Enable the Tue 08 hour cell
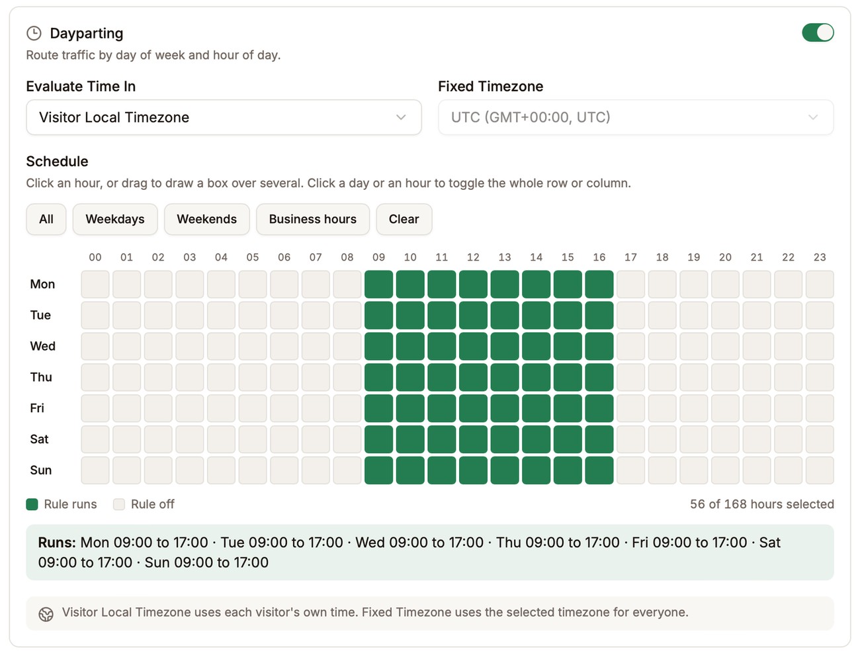The image size is (860, 655). 347,315
